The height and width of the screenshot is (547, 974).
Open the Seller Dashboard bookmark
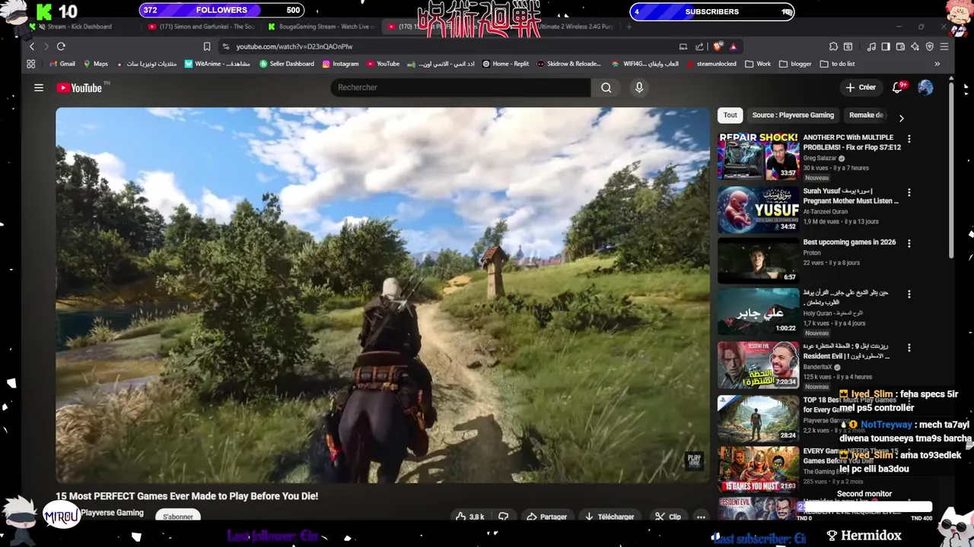(287, 64)
